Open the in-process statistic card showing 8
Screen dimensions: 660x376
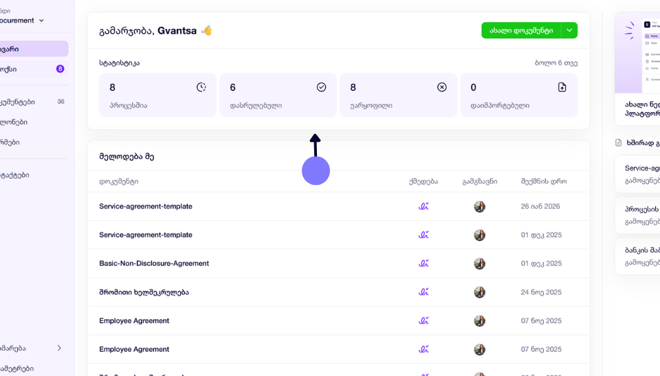pos(157,95)
